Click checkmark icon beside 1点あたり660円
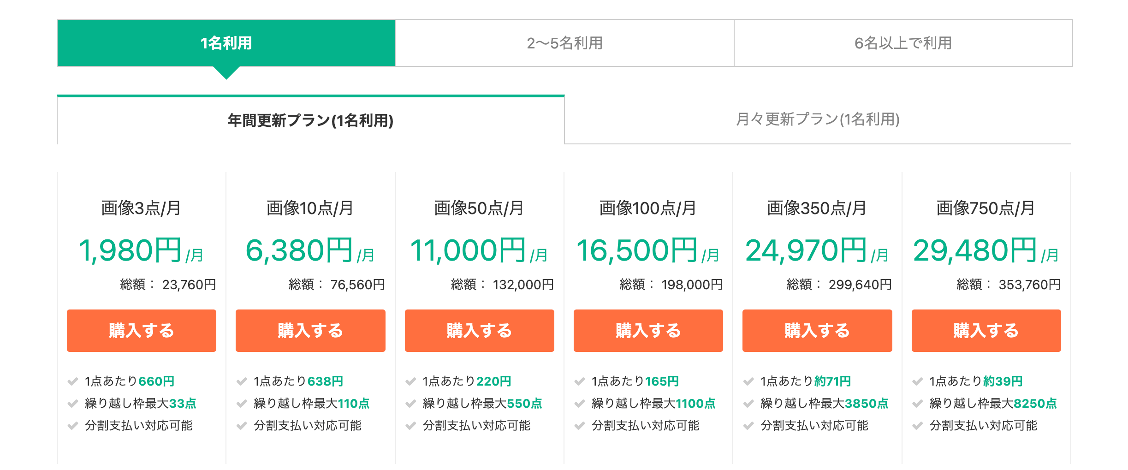 pyautogui.click(x=73, y=381)
